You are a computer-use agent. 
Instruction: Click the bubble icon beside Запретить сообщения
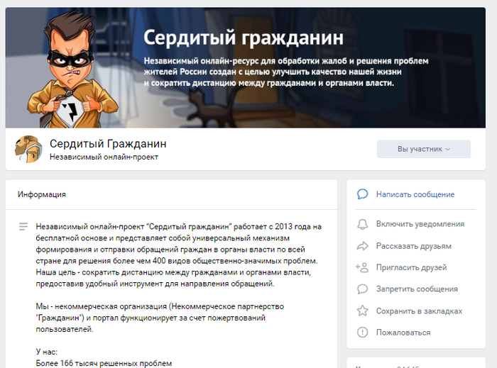(362, 289)
